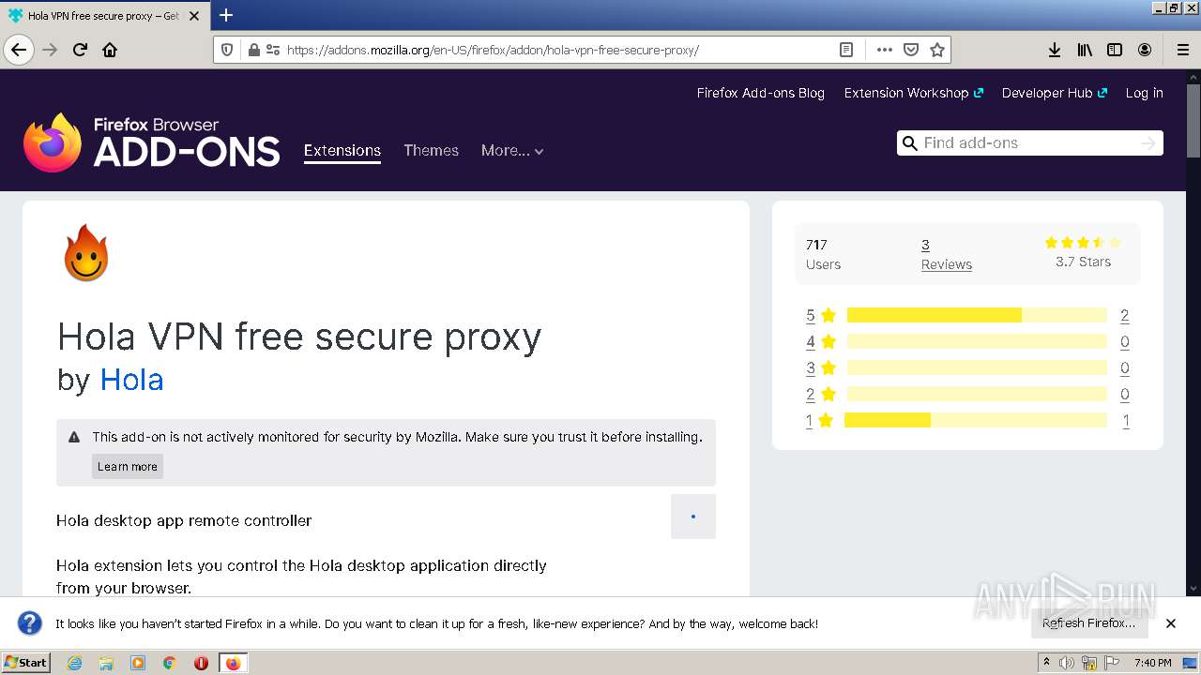
Task: Click the Windows Start button
Action: coord(25,663)
